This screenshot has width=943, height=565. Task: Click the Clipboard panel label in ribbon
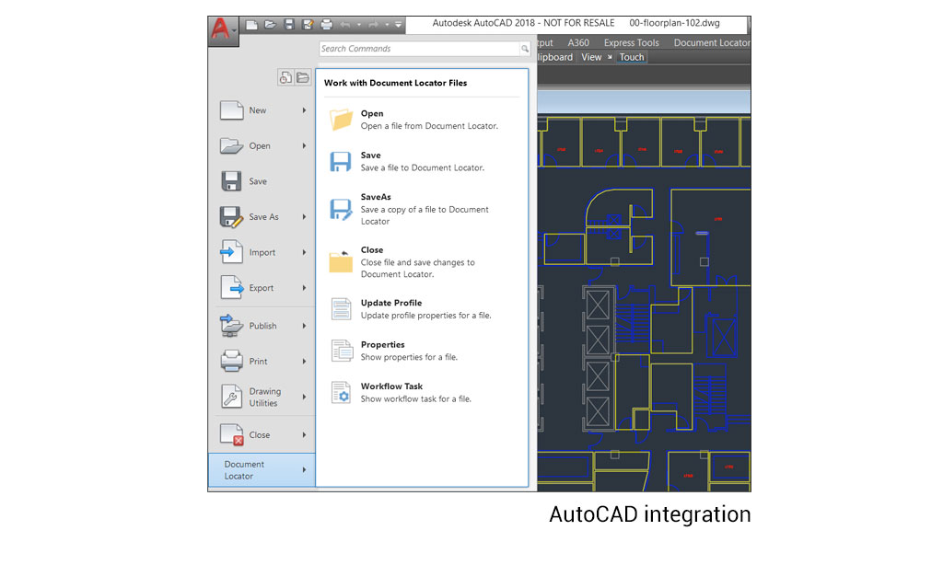coord(555,57)
